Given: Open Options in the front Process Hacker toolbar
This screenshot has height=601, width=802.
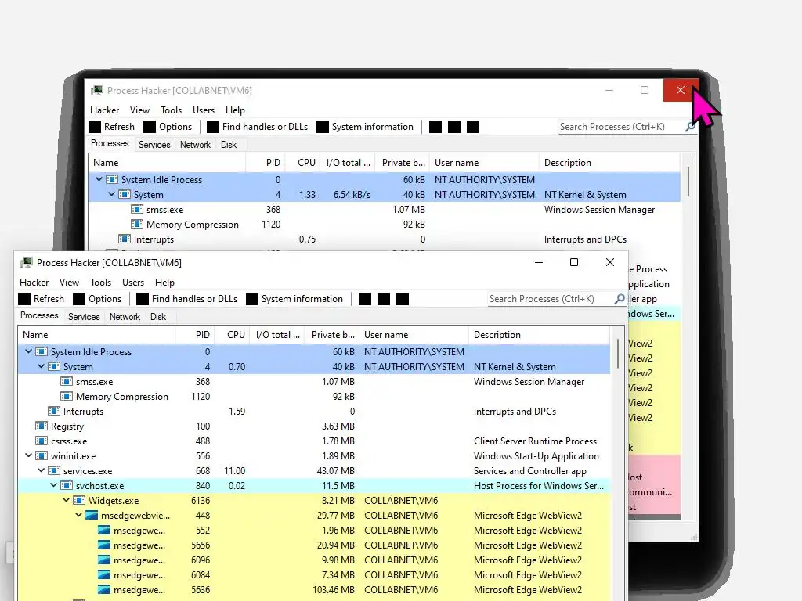Looking at the screenshot, I should (98, 299).
